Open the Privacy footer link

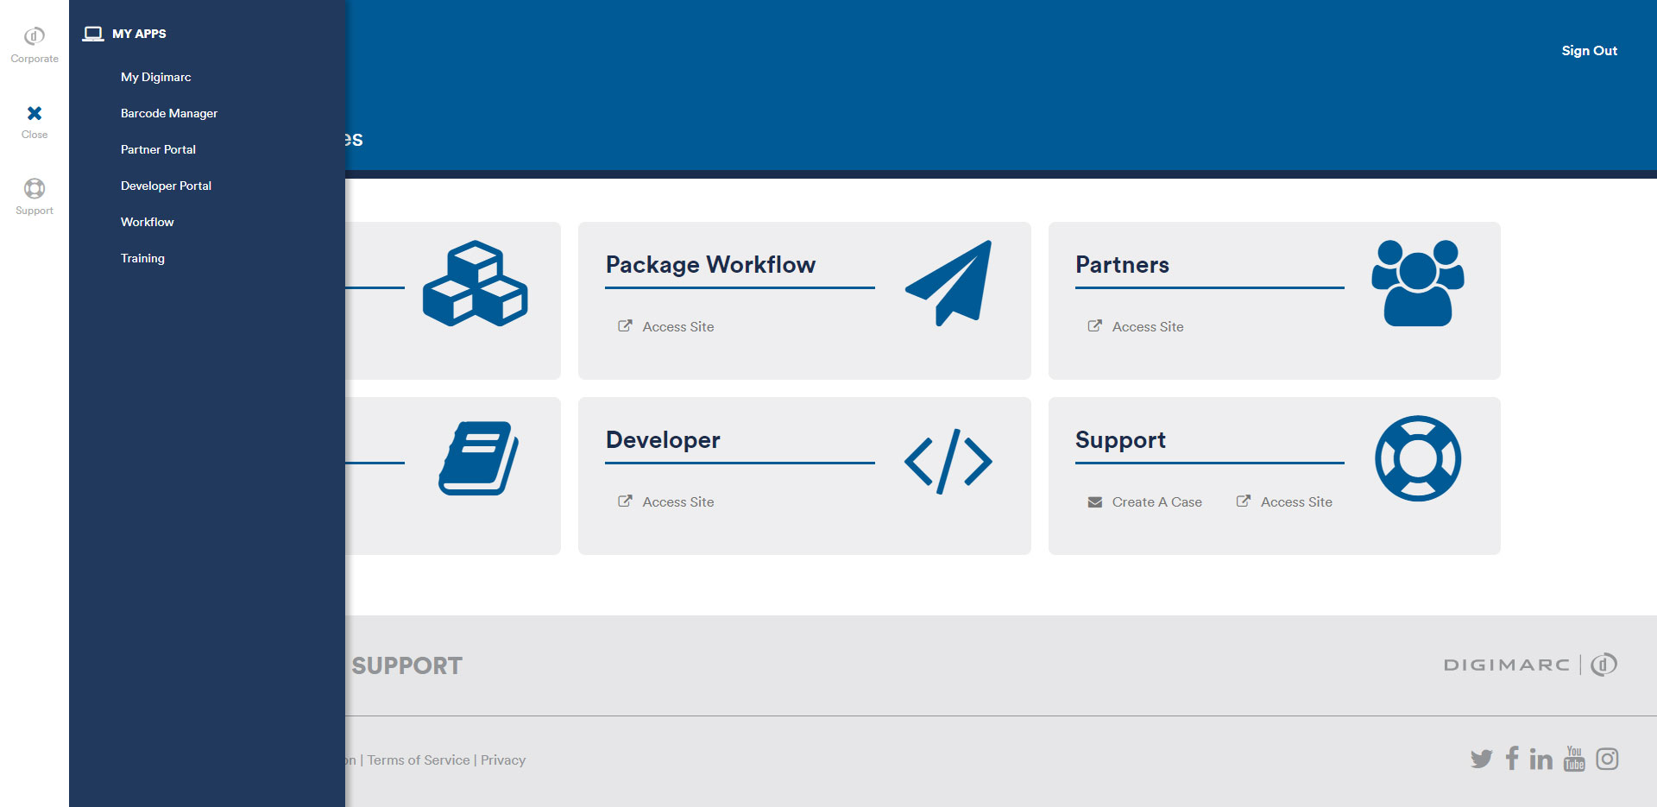503,760
